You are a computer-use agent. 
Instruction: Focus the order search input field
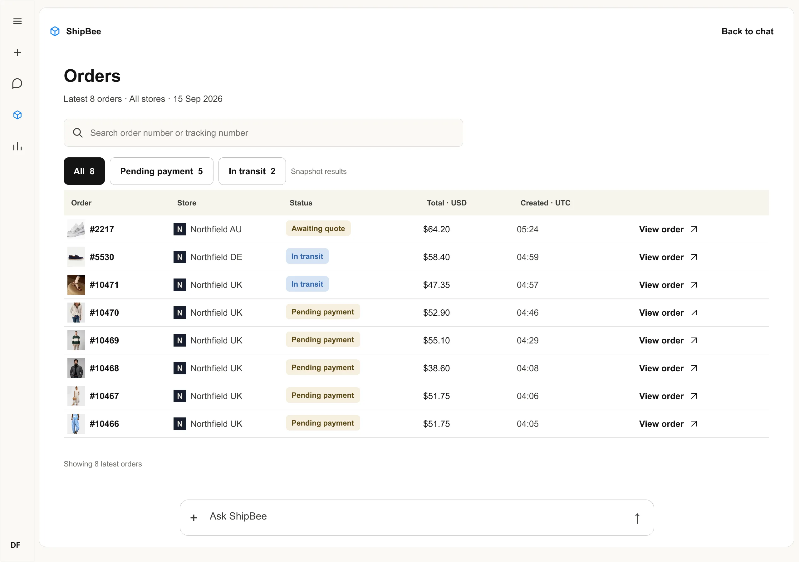coord(263,133)
